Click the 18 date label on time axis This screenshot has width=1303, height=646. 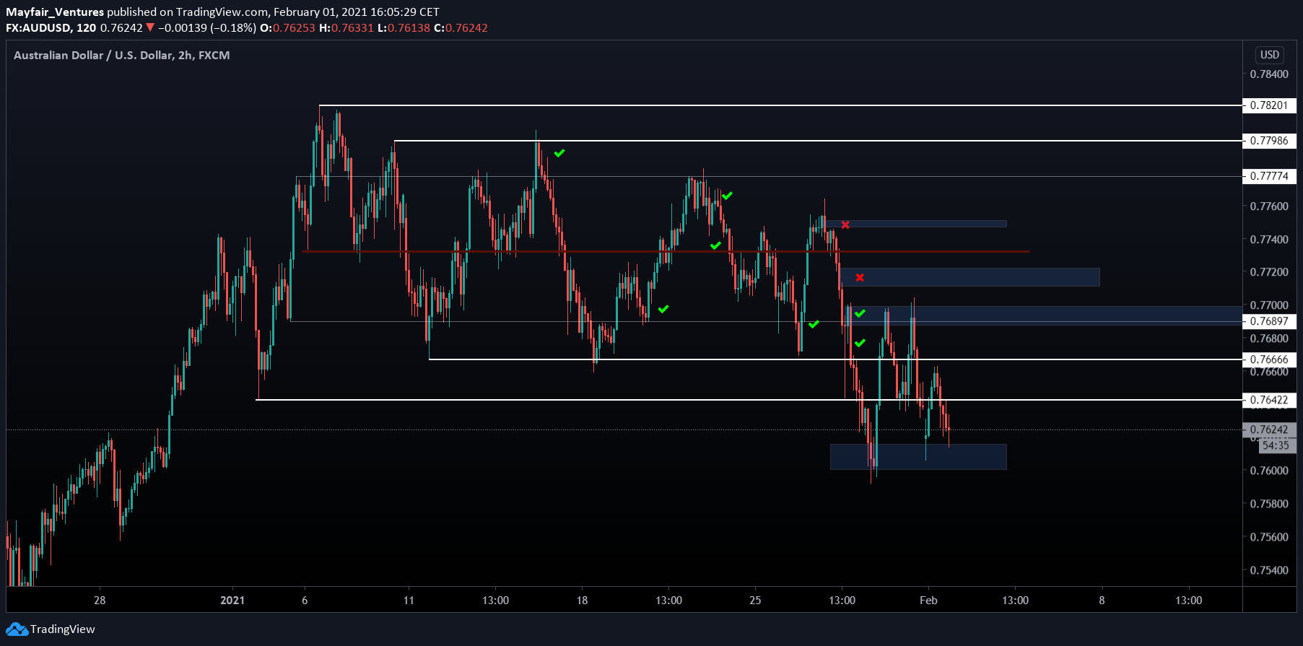(x=582, y=601)
